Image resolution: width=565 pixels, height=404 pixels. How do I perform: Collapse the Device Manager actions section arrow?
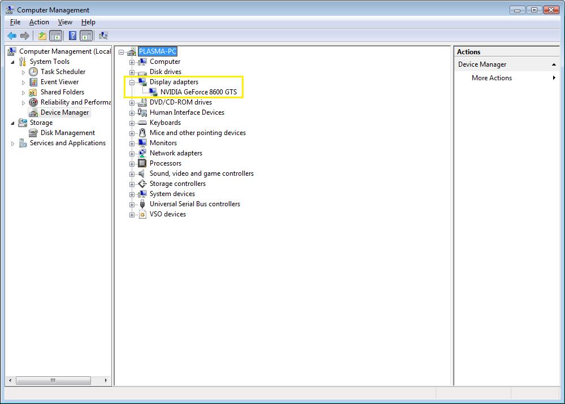pos(554,64)
